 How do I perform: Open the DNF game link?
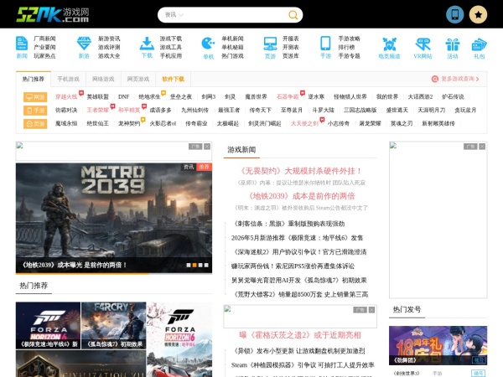click(x=123, y=97)
